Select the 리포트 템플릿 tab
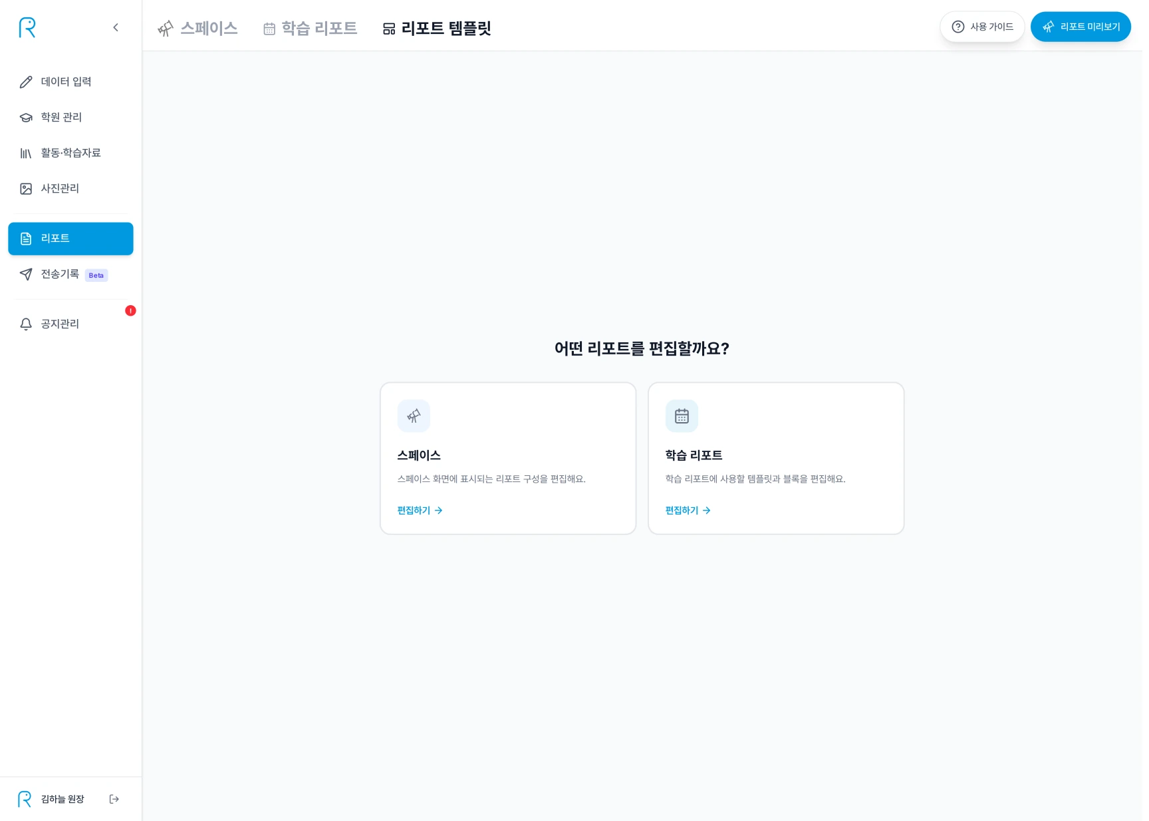 tap(437, 28)
